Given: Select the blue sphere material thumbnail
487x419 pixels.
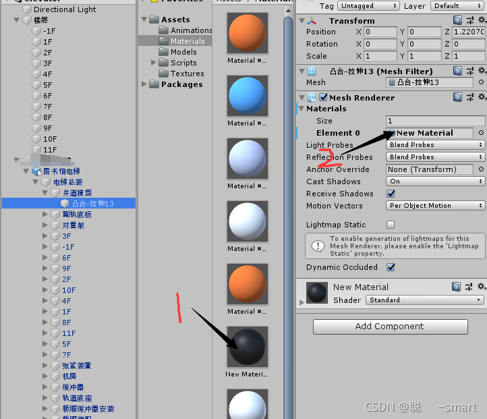Looking at the screenshot, I should point(248,96).
